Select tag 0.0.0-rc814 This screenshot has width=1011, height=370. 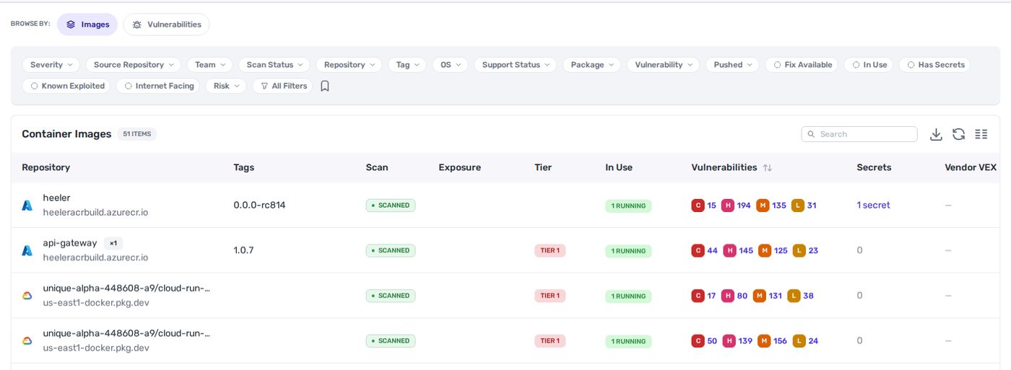point(259,206)
